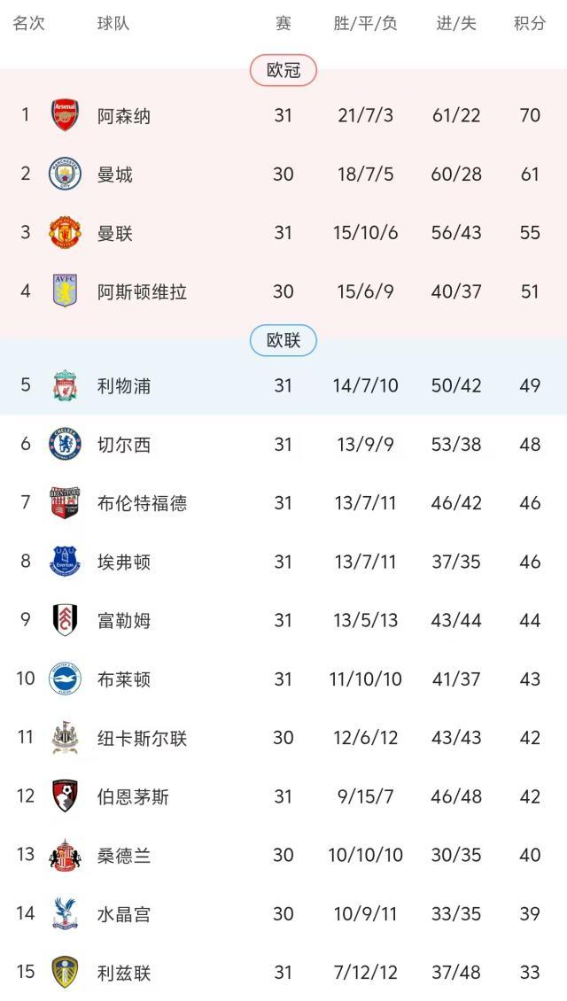Select the 积分 column header
The image size is (567, 1001).
tap(530, 24)
